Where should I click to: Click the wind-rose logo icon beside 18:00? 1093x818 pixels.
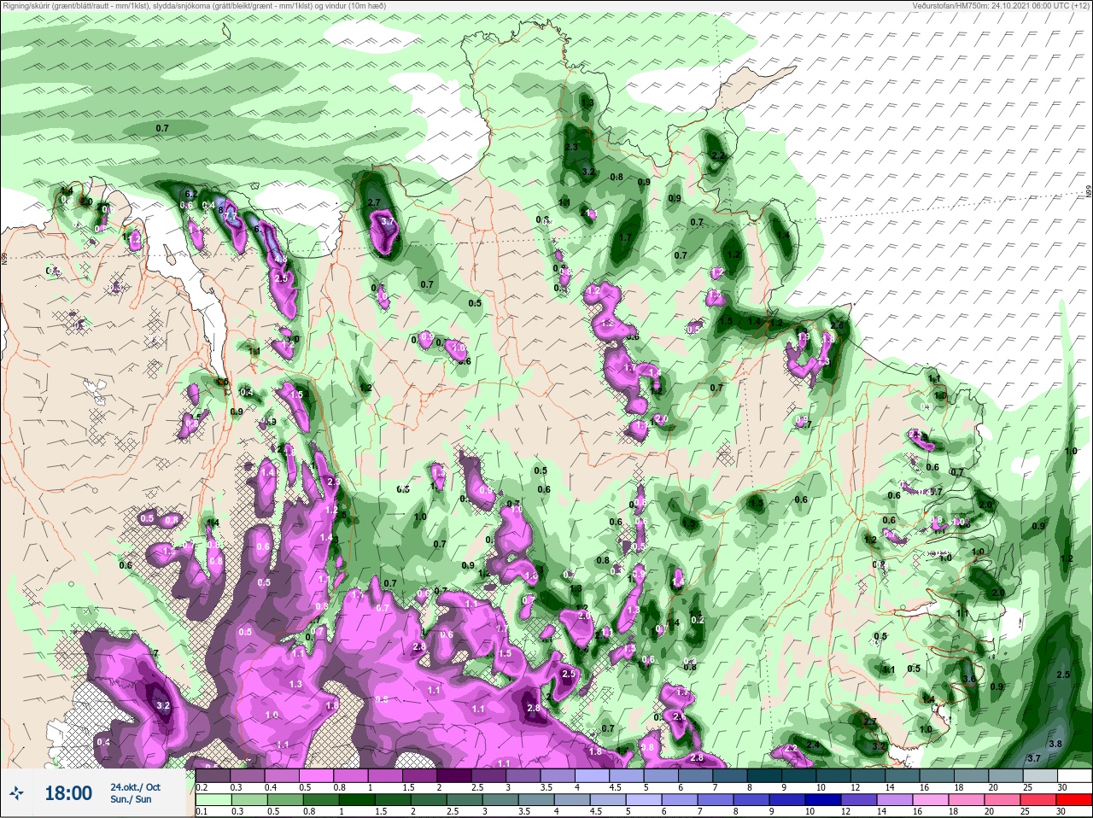16,793
